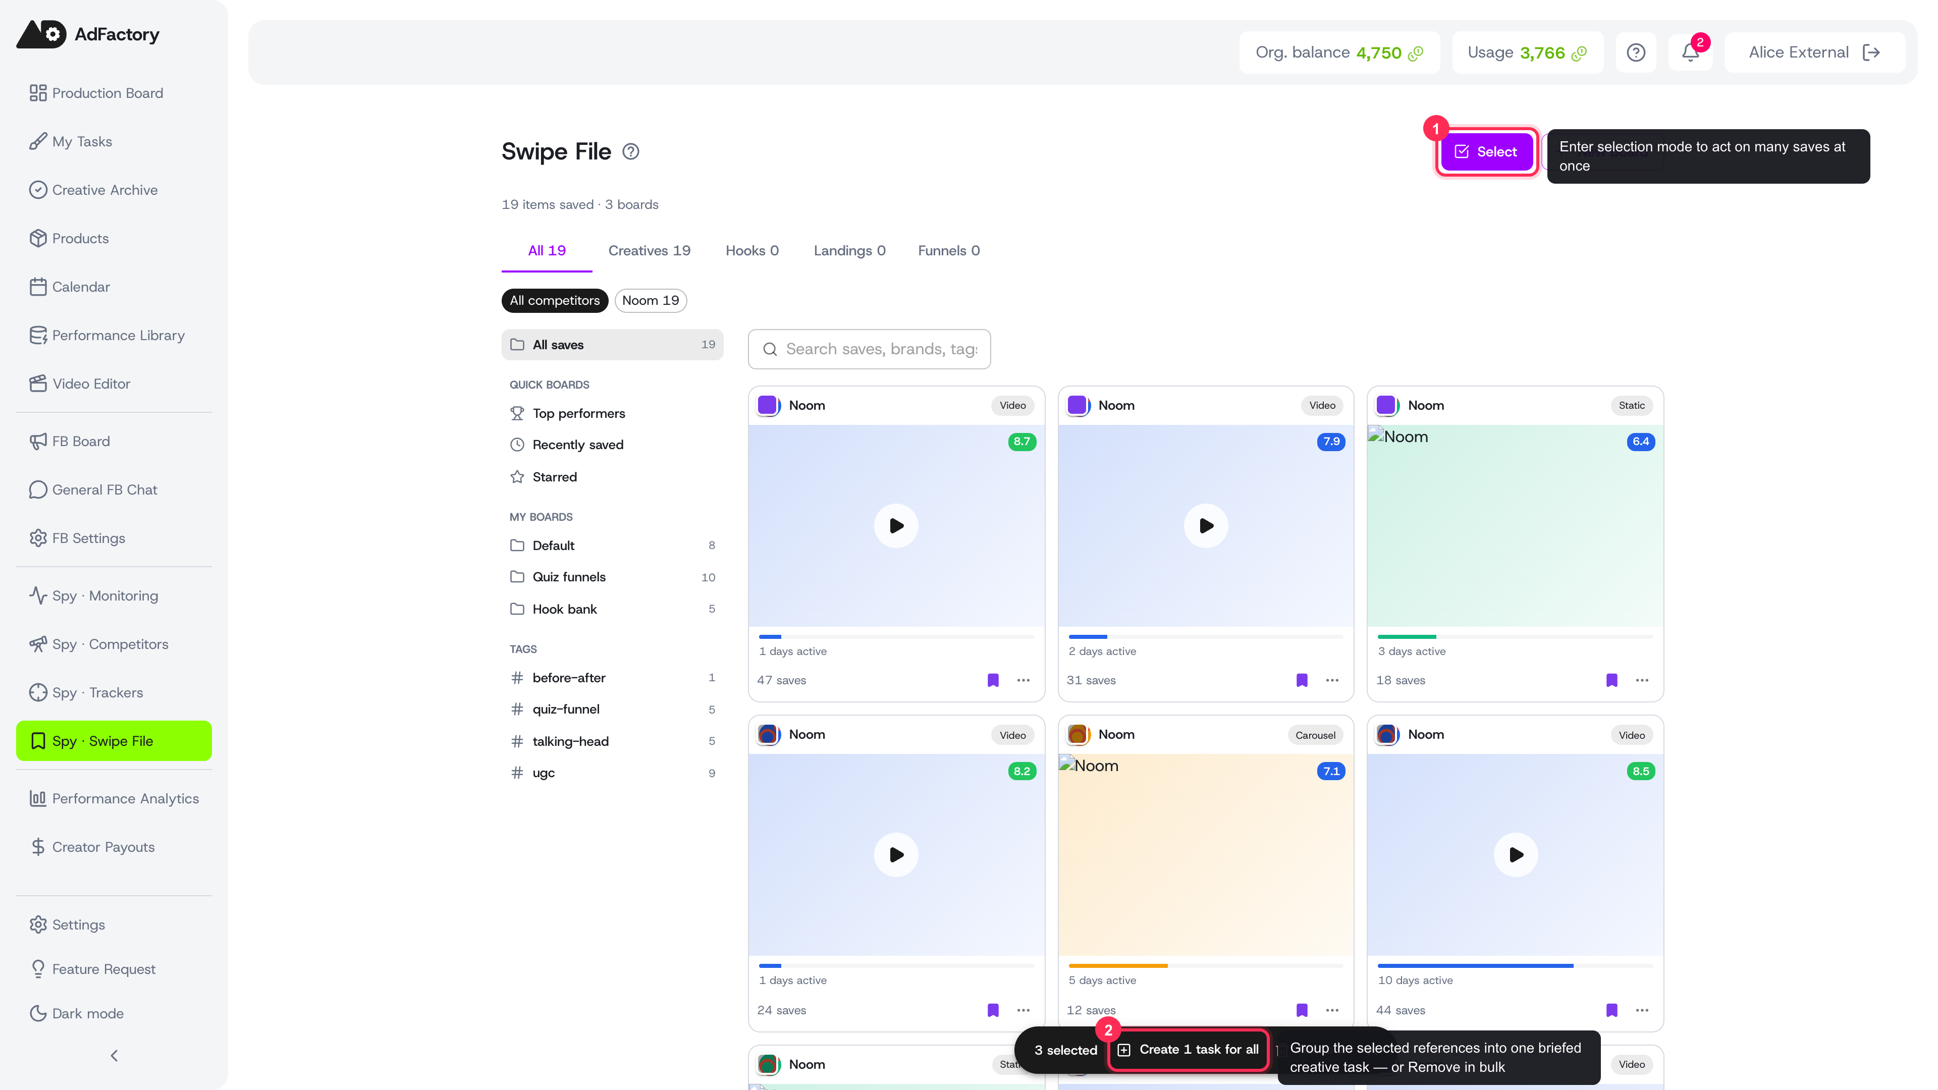Toggle bookmark on the 31 saves card

(x=1302, y=680)
